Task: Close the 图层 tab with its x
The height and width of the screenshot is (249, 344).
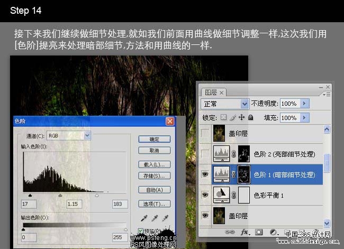Action: 222,93
